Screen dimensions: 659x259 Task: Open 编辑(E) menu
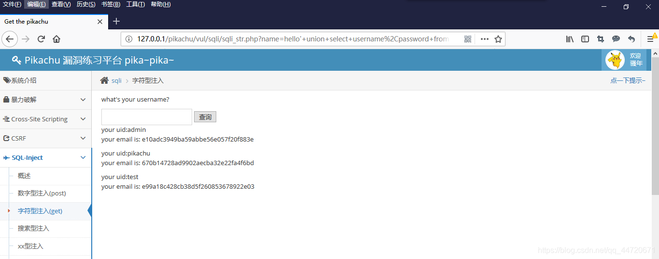pos(37,4)
